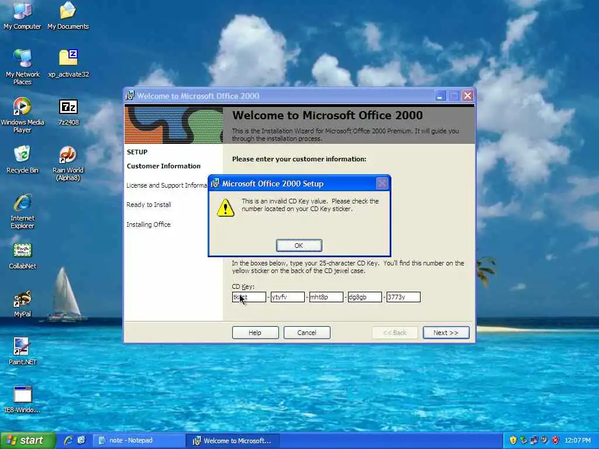Viewport: 599px width, 449px height.
Task: Click OK in the invalid CD Key dialog
Action: tap(299, 246)
